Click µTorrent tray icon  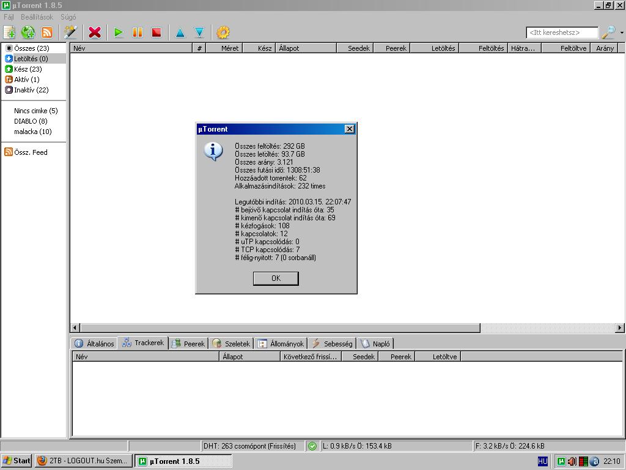click(561, 461)
